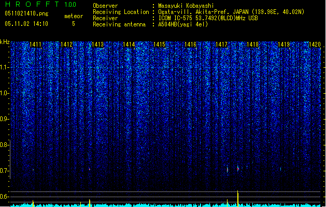Click the kHz axis unit label
Image resolution: width=326 pixels, height=207 pixels.
[5, 42]
